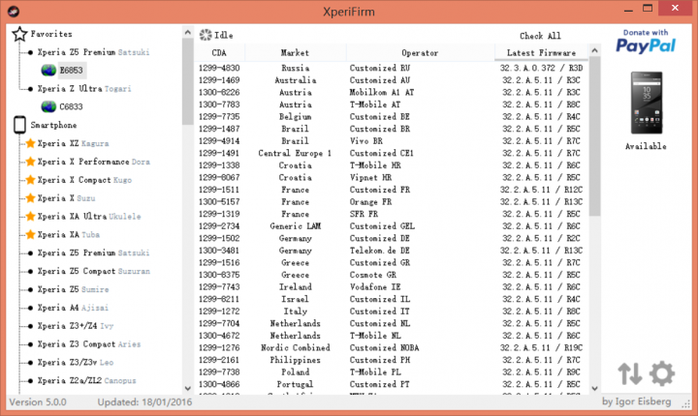Click the star next to Xperia X Performance
Screen dimensions: 698x416
pyautogui.click(x=30, y=162)
